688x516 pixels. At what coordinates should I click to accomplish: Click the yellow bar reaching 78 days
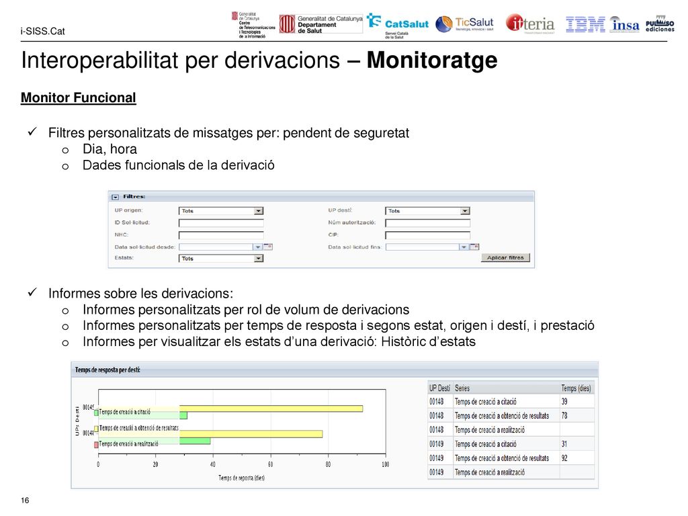(x=251, y=434)
